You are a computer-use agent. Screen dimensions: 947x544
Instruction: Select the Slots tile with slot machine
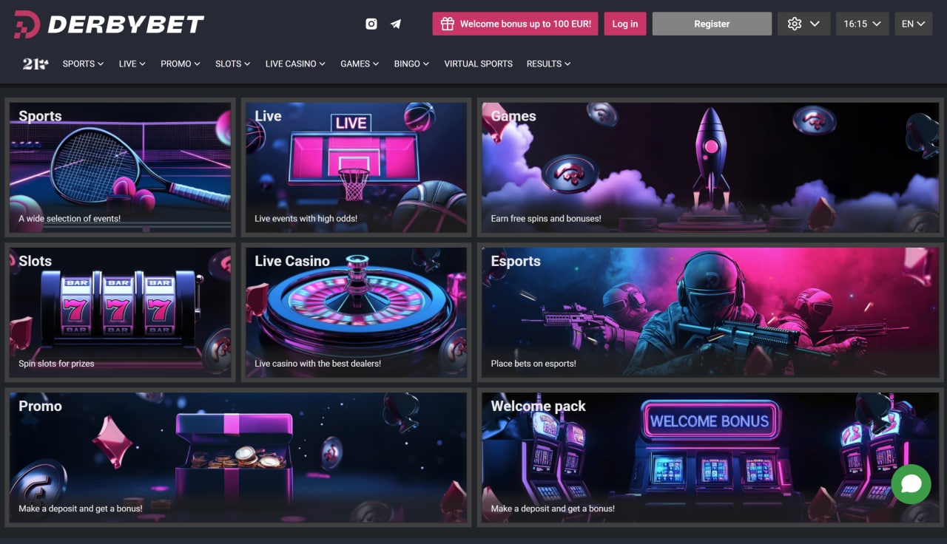coord(120,311)
